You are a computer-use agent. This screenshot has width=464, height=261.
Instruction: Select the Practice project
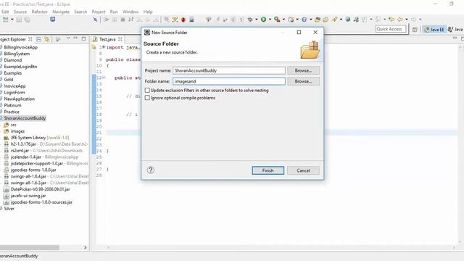pyautogui.click(x=12, y=112)
